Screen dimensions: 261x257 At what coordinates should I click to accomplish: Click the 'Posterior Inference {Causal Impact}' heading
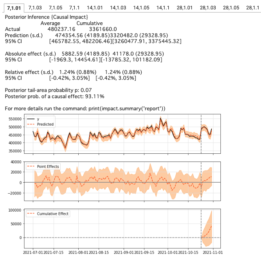[46, 17]
